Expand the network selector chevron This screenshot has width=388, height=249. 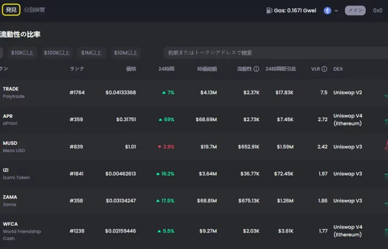click(x=336, y=11)
